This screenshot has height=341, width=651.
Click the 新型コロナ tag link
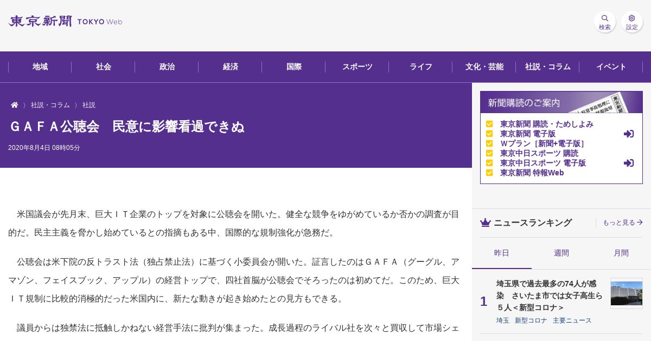(531, 320)
